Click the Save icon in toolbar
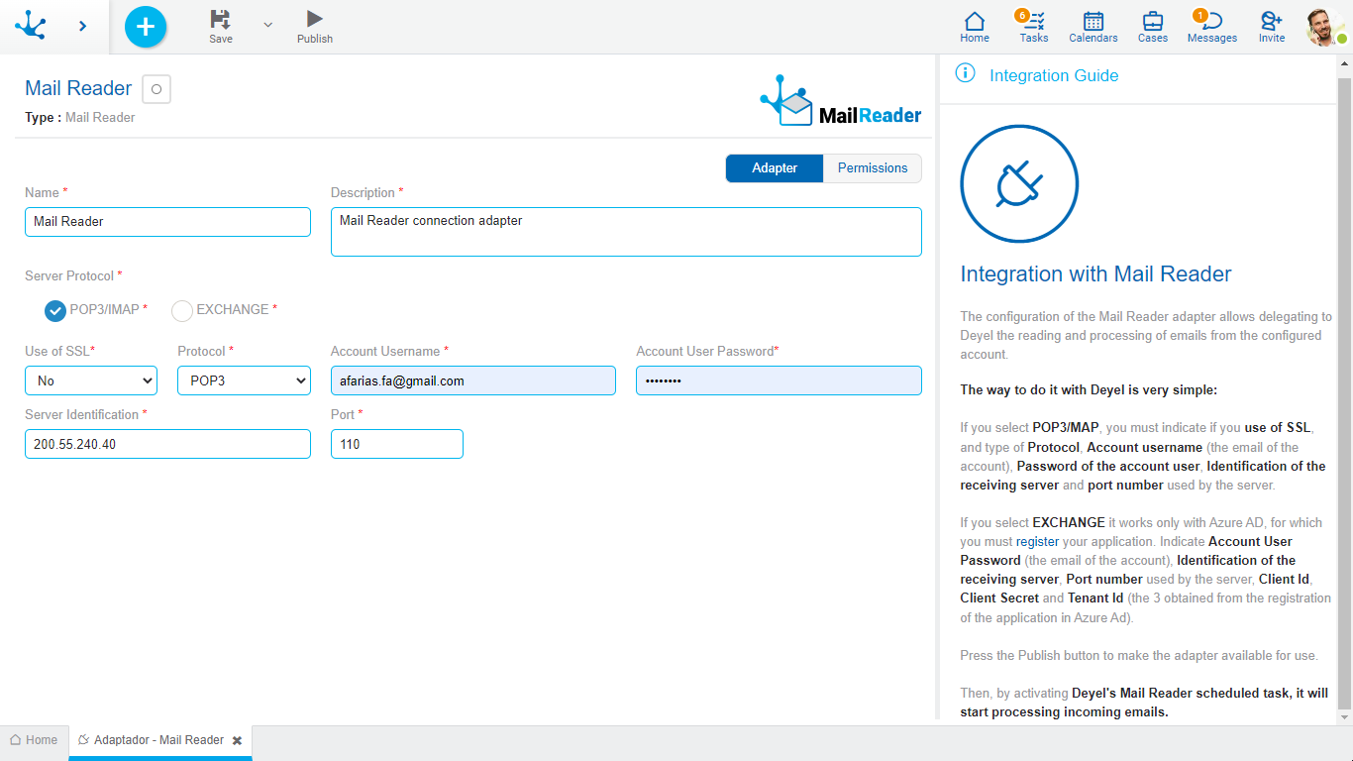 coord(220,20)
